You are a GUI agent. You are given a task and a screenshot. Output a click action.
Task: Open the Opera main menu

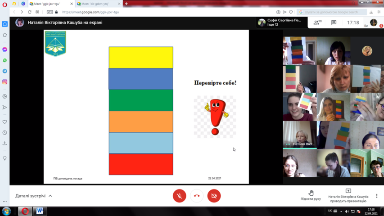pyautogui.click(x=5, y=4)
